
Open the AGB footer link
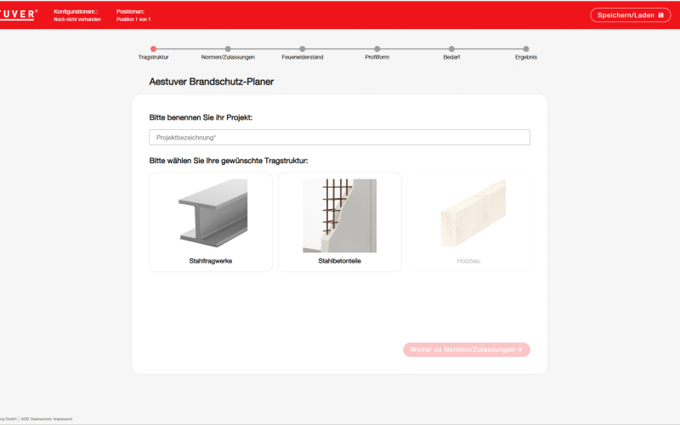(x=25, y=419)
